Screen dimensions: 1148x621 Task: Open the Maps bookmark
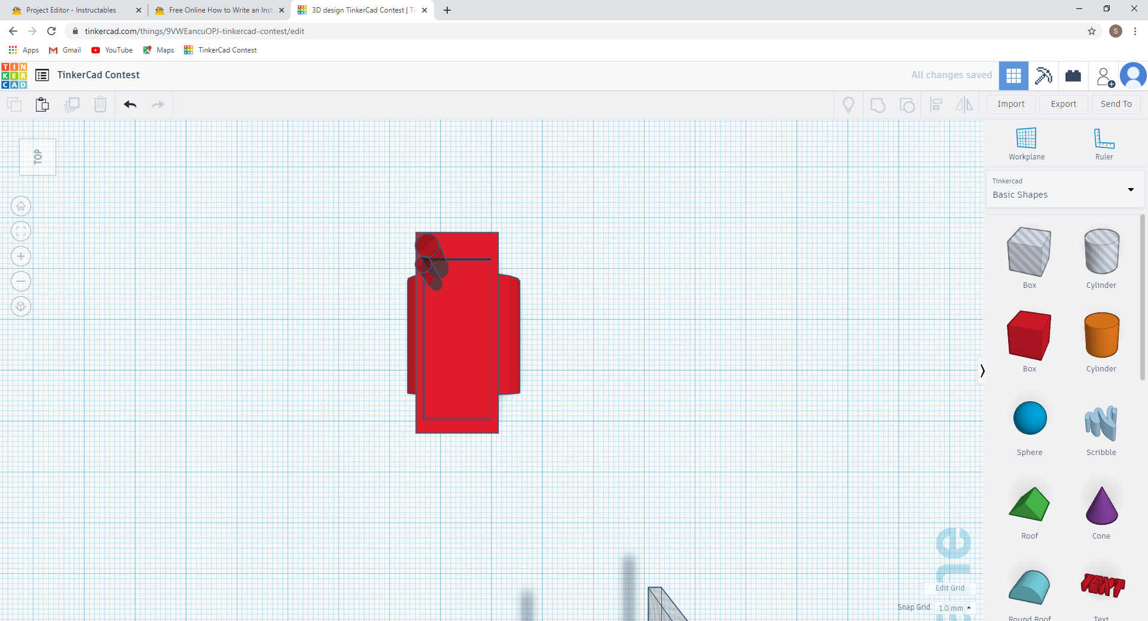point(158,50)
